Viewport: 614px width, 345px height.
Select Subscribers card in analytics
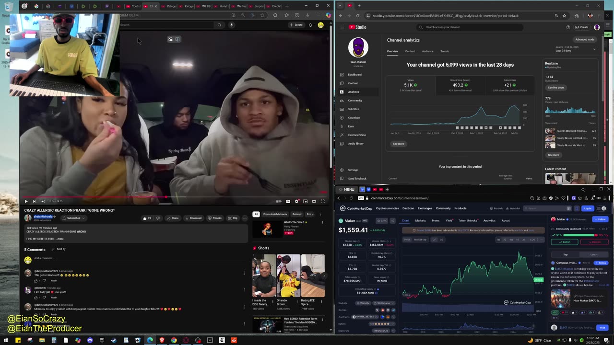[x=509, y=85]
